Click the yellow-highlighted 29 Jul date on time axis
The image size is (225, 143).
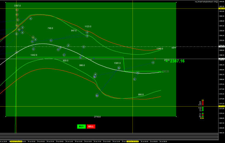16,142
